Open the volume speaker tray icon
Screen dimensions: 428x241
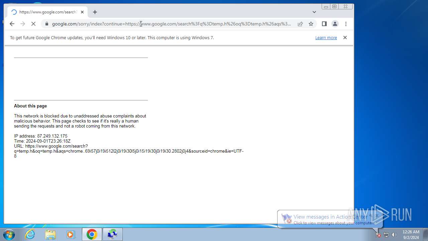coord(394,235)
